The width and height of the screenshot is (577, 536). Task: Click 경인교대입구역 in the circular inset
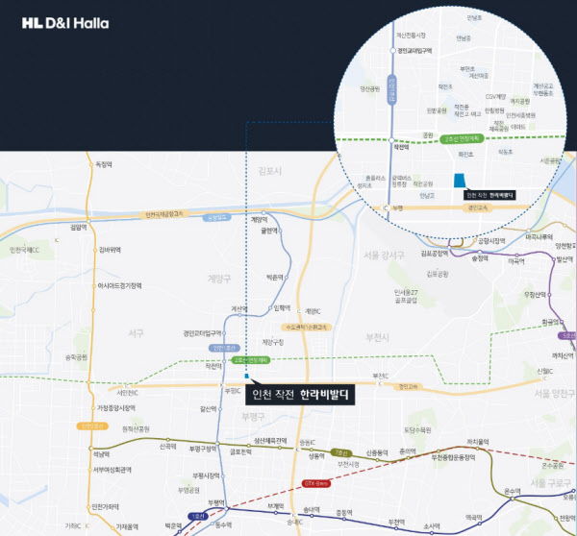(x=414, y=50)
